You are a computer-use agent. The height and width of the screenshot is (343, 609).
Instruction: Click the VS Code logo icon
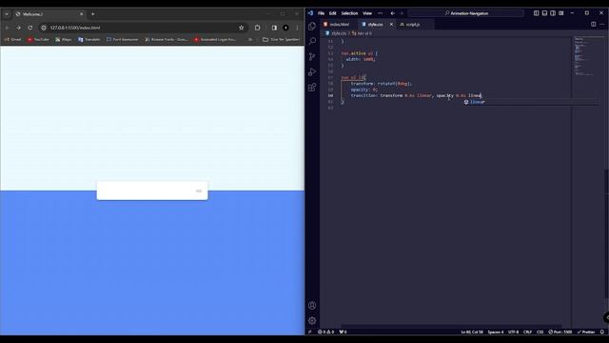(x=311, y=13)
